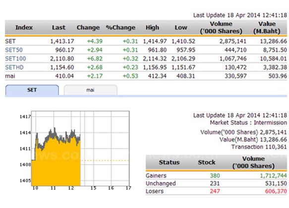The image size is (289, 208).
Task: Select mai last value 410.04
Action: [65, 76]
